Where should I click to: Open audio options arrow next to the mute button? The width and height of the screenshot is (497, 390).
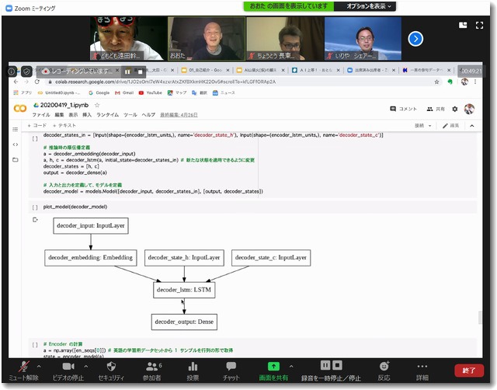39,366
